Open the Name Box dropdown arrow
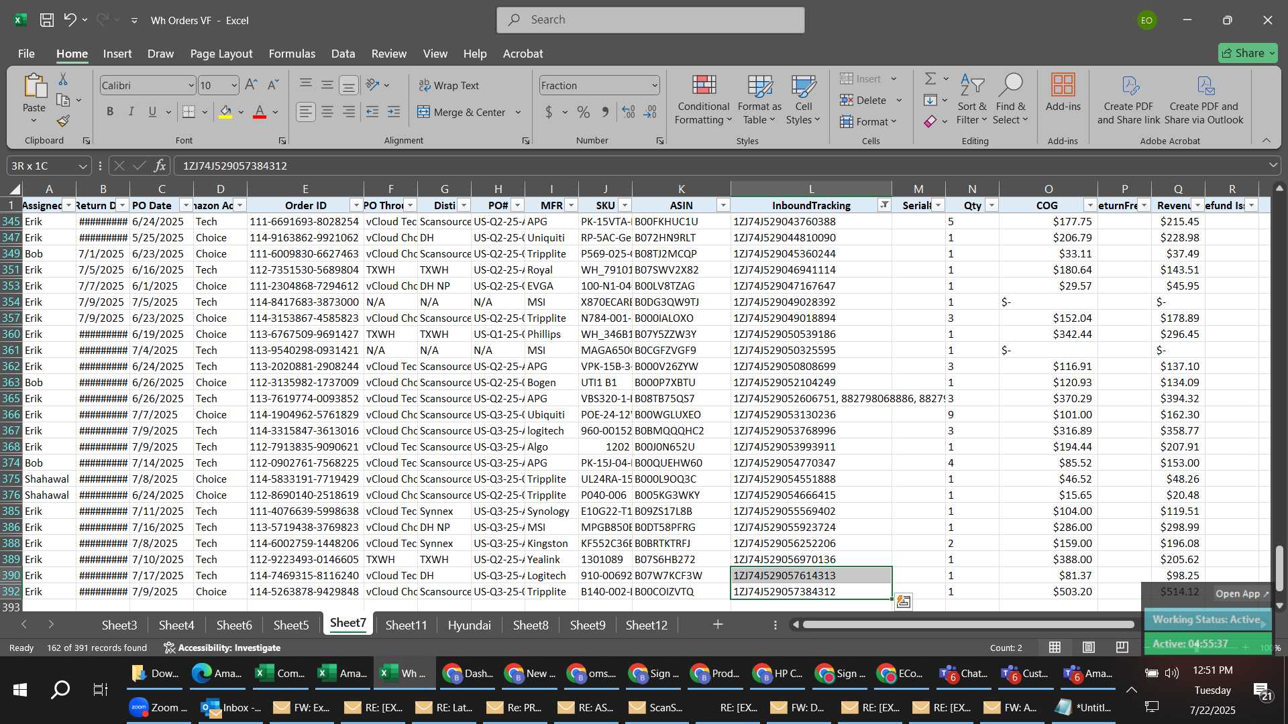 83,166
